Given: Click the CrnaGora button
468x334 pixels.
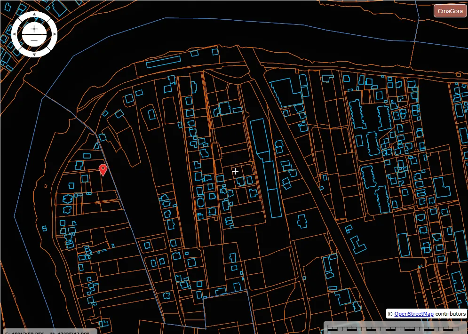Looking at the screenshot, I should (x=450, y=11).
